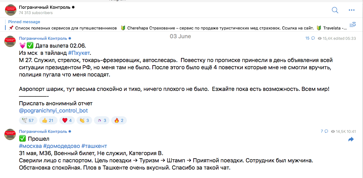The height and width of the screenshot is (178, 363).
Task: Toggle the red heart reaction with 4
Action: (x=67, y=120)
